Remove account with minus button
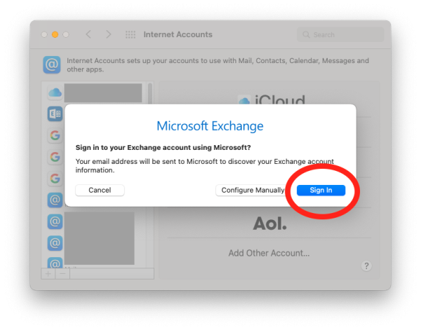421x330 pixels. click(x=62, y=274)
